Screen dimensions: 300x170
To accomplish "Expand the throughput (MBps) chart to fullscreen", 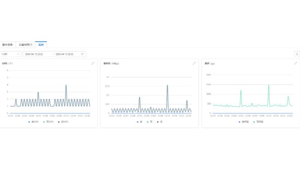I will pos(194,63).
